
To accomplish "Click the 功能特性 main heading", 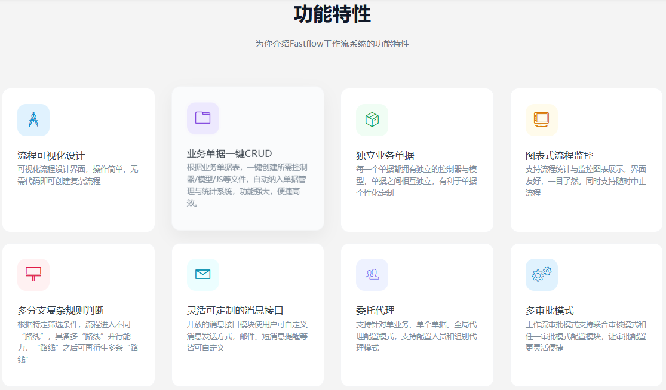I will tap(332, 14).
